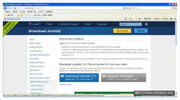Open the 페이지(P) command bar menu
Image resolution: width=180 pixels, height=100 pixels.
[148, 19]
